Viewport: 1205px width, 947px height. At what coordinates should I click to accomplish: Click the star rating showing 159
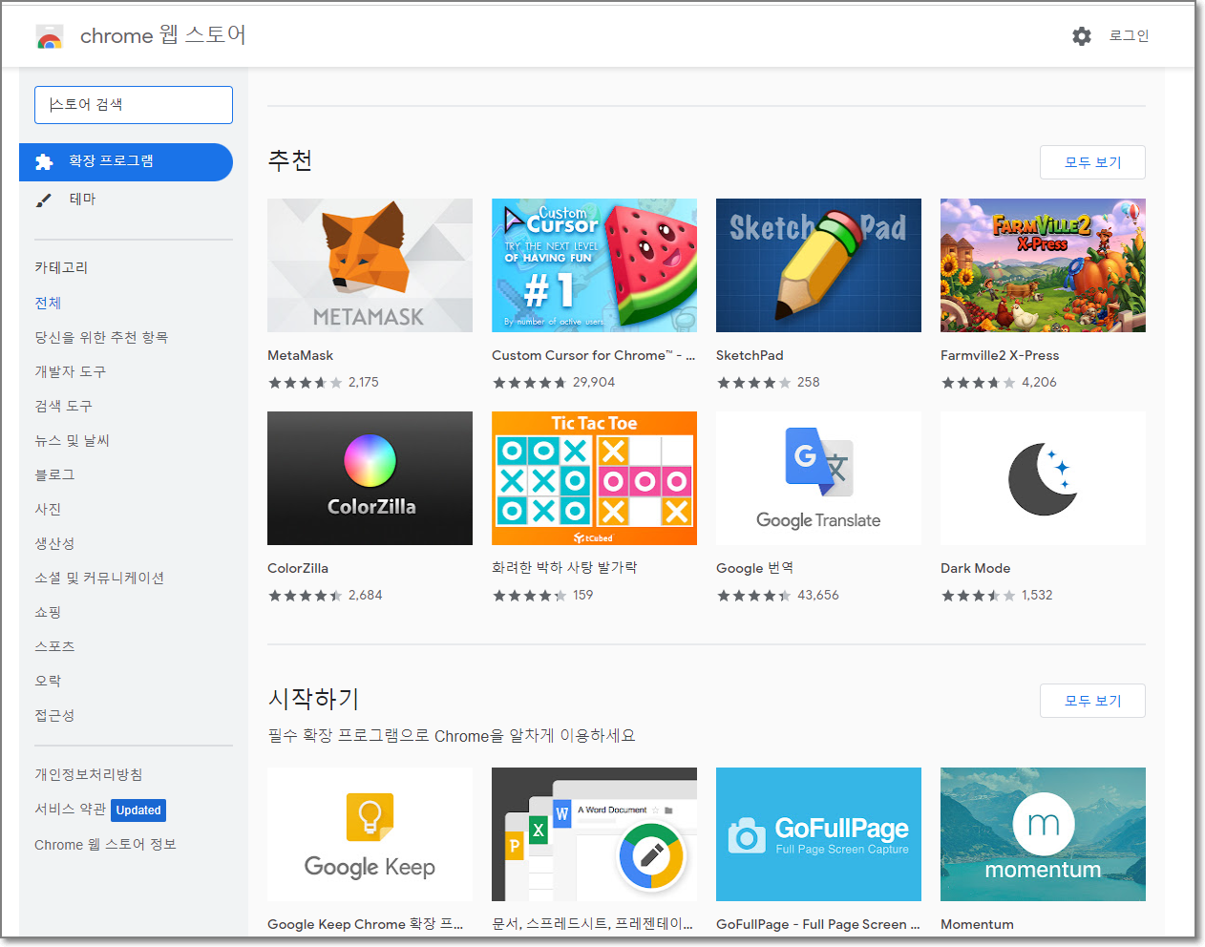click(542, 595)
